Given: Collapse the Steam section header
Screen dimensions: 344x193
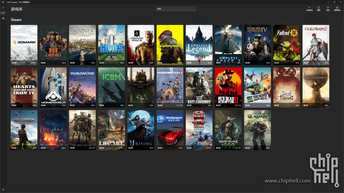Looking at the screenshot, I should [16, 20].
